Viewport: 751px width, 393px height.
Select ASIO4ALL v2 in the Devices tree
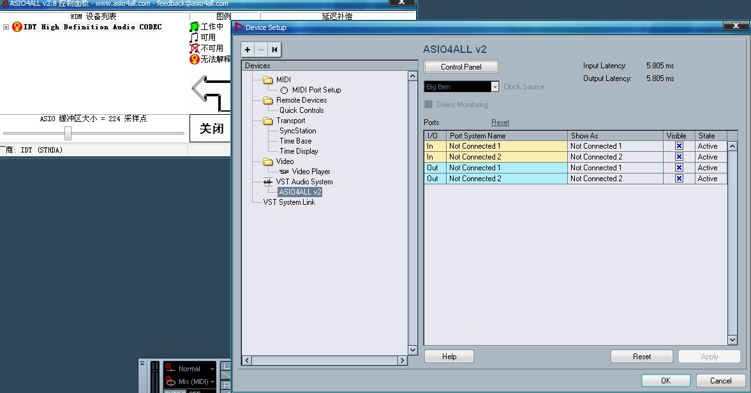coord(301,192)
